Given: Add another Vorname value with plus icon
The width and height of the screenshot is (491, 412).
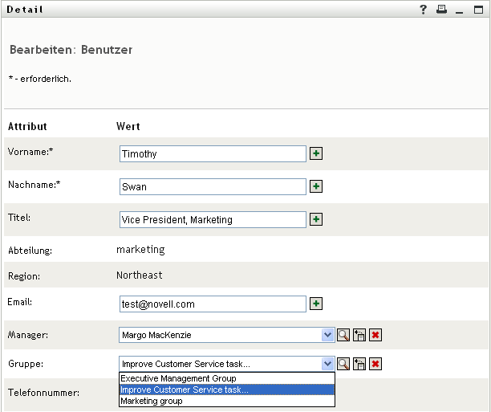Looking at the screenshot, I should (316, 153).
